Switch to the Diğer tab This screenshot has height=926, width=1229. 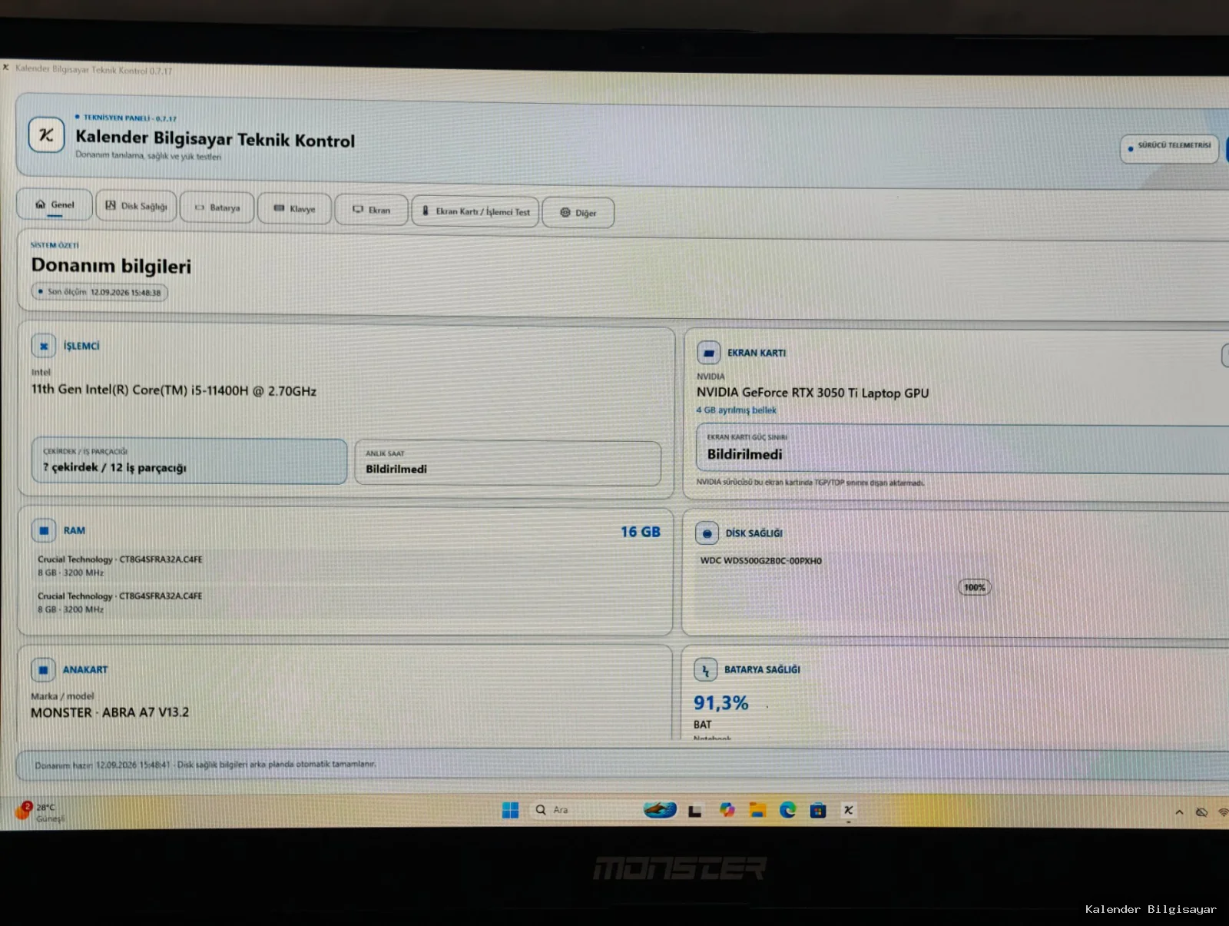pos(578,213)
